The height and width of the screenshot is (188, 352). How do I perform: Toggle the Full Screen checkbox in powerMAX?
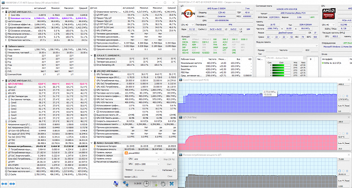(175, 170)
